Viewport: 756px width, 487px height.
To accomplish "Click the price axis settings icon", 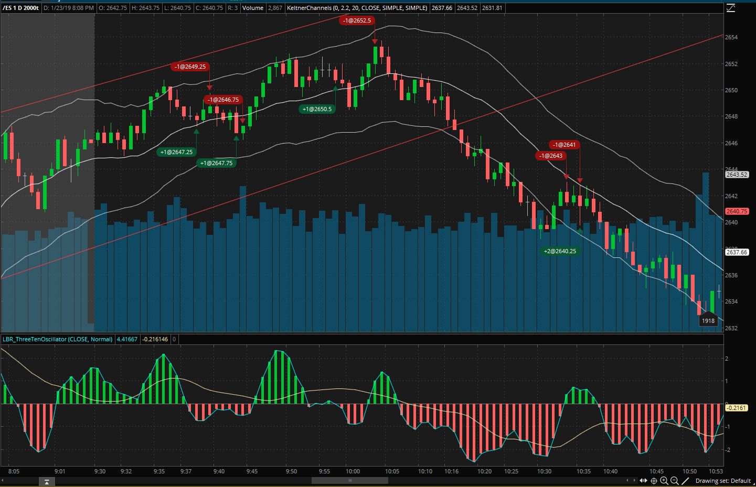I will click(731, 8).
